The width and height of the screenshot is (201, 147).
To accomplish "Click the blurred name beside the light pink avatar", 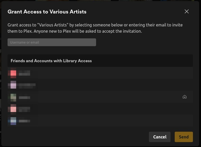I will point(24,109).
